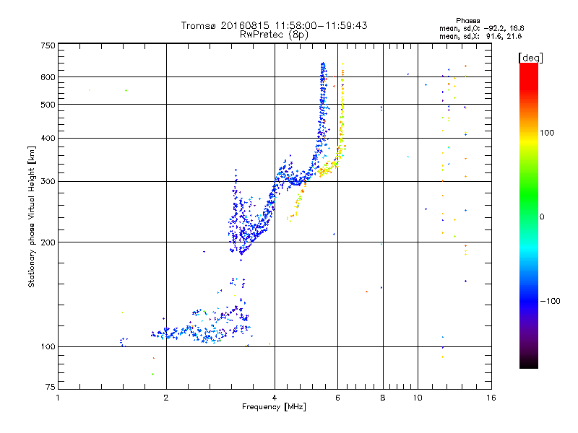The image size is (578, 433).
Task: Click the y-axis label '75'
Action: [51, 387]
